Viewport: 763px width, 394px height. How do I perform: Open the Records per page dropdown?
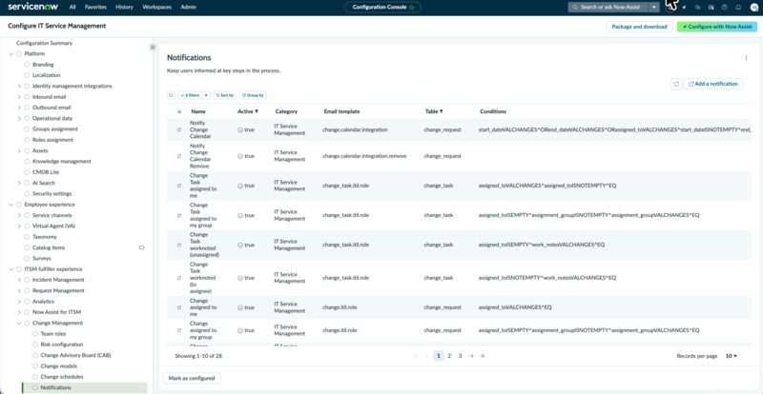click(732, 356)
